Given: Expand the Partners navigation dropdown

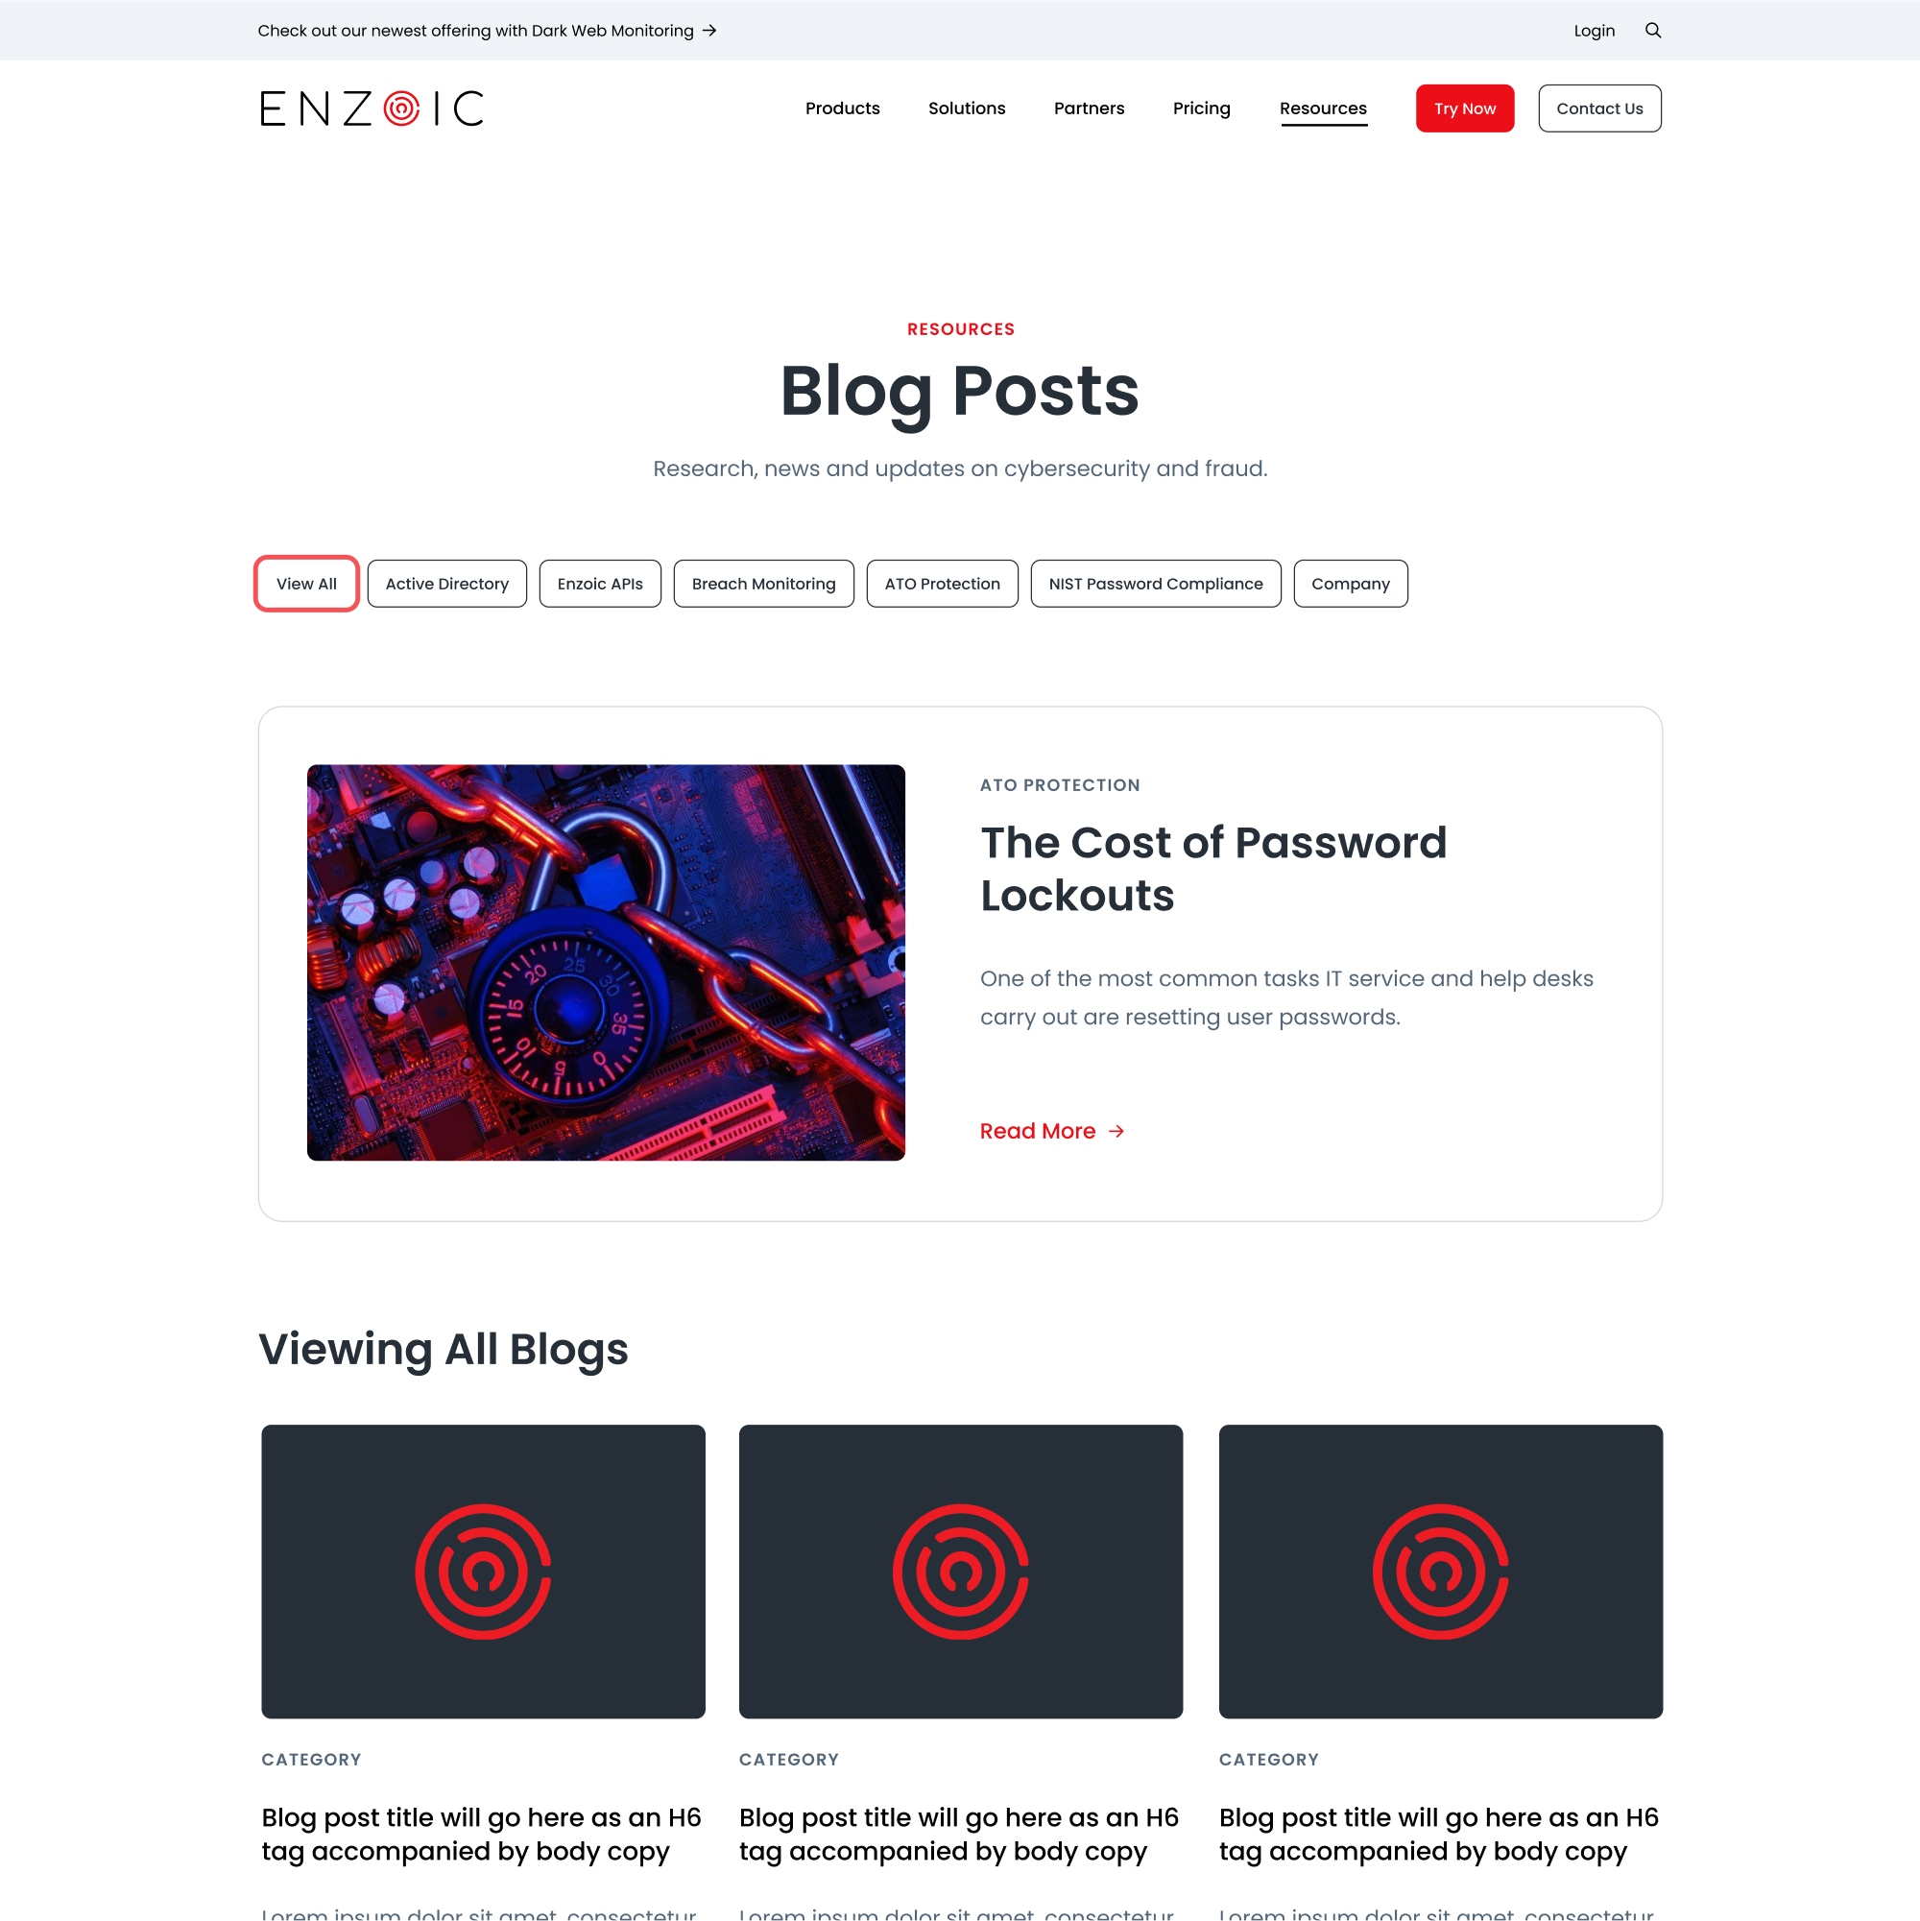Looking at the screenshot, I should click(1089, 108).
